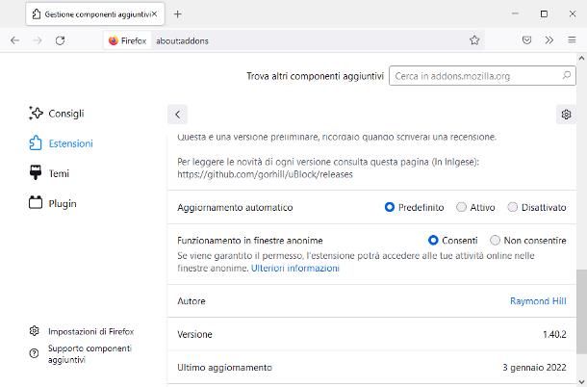Click the Autore label
This screenshot has width=587, height=387.
[191, 301]
